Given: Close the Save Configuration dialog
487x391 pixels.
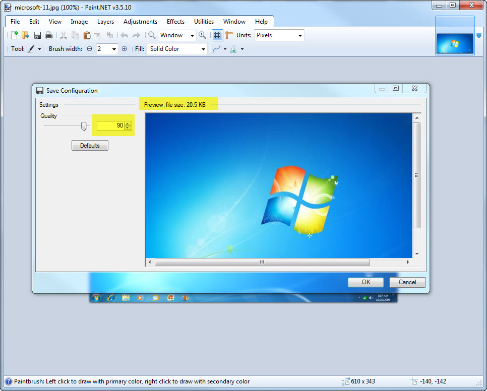Looking at the screenshot, I should point(414,89).
